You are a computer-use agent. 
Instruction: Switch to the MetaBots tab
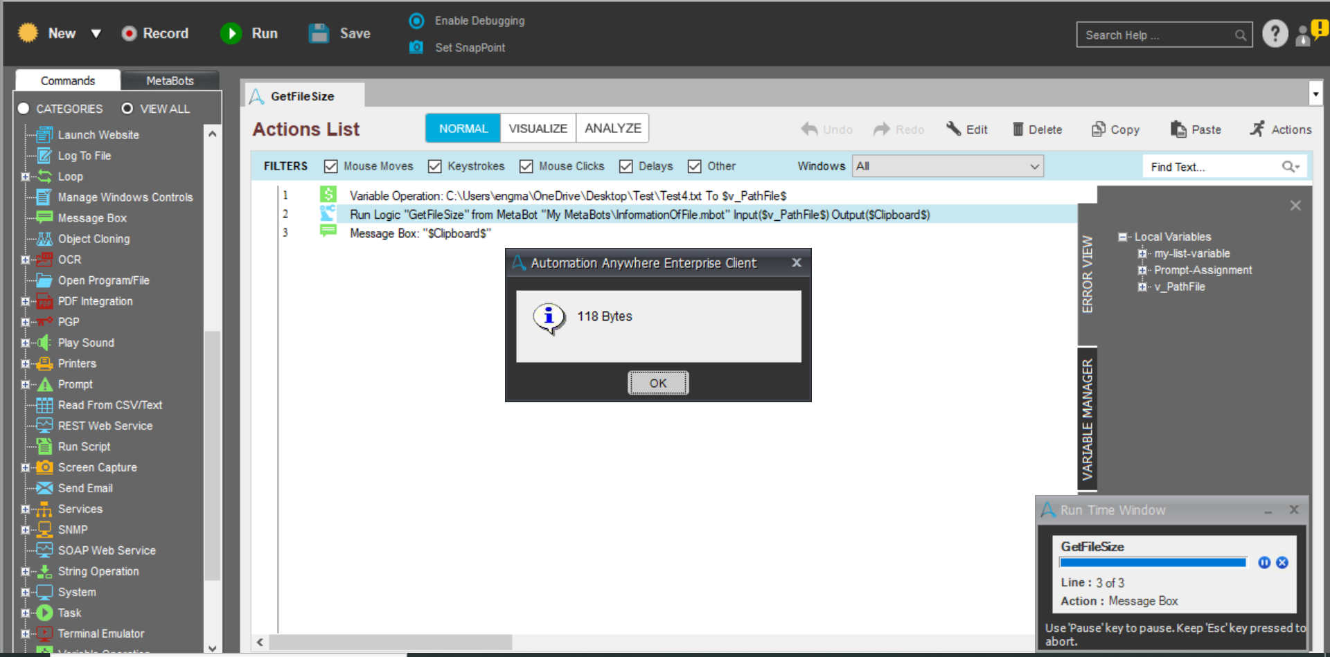(170, 80)
